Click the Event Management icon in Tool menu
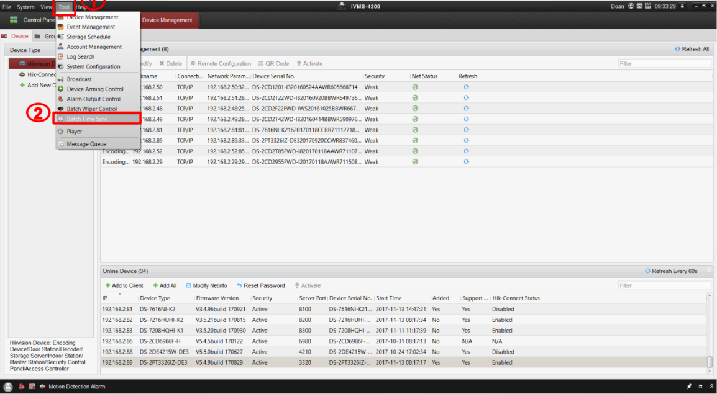 coord(61,27)
